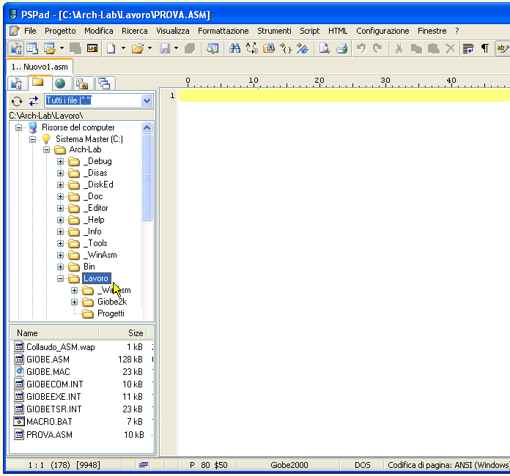Click the Print icon
Image resolution: width=510 pixels, height=476 pixels.
pos(341,49)
